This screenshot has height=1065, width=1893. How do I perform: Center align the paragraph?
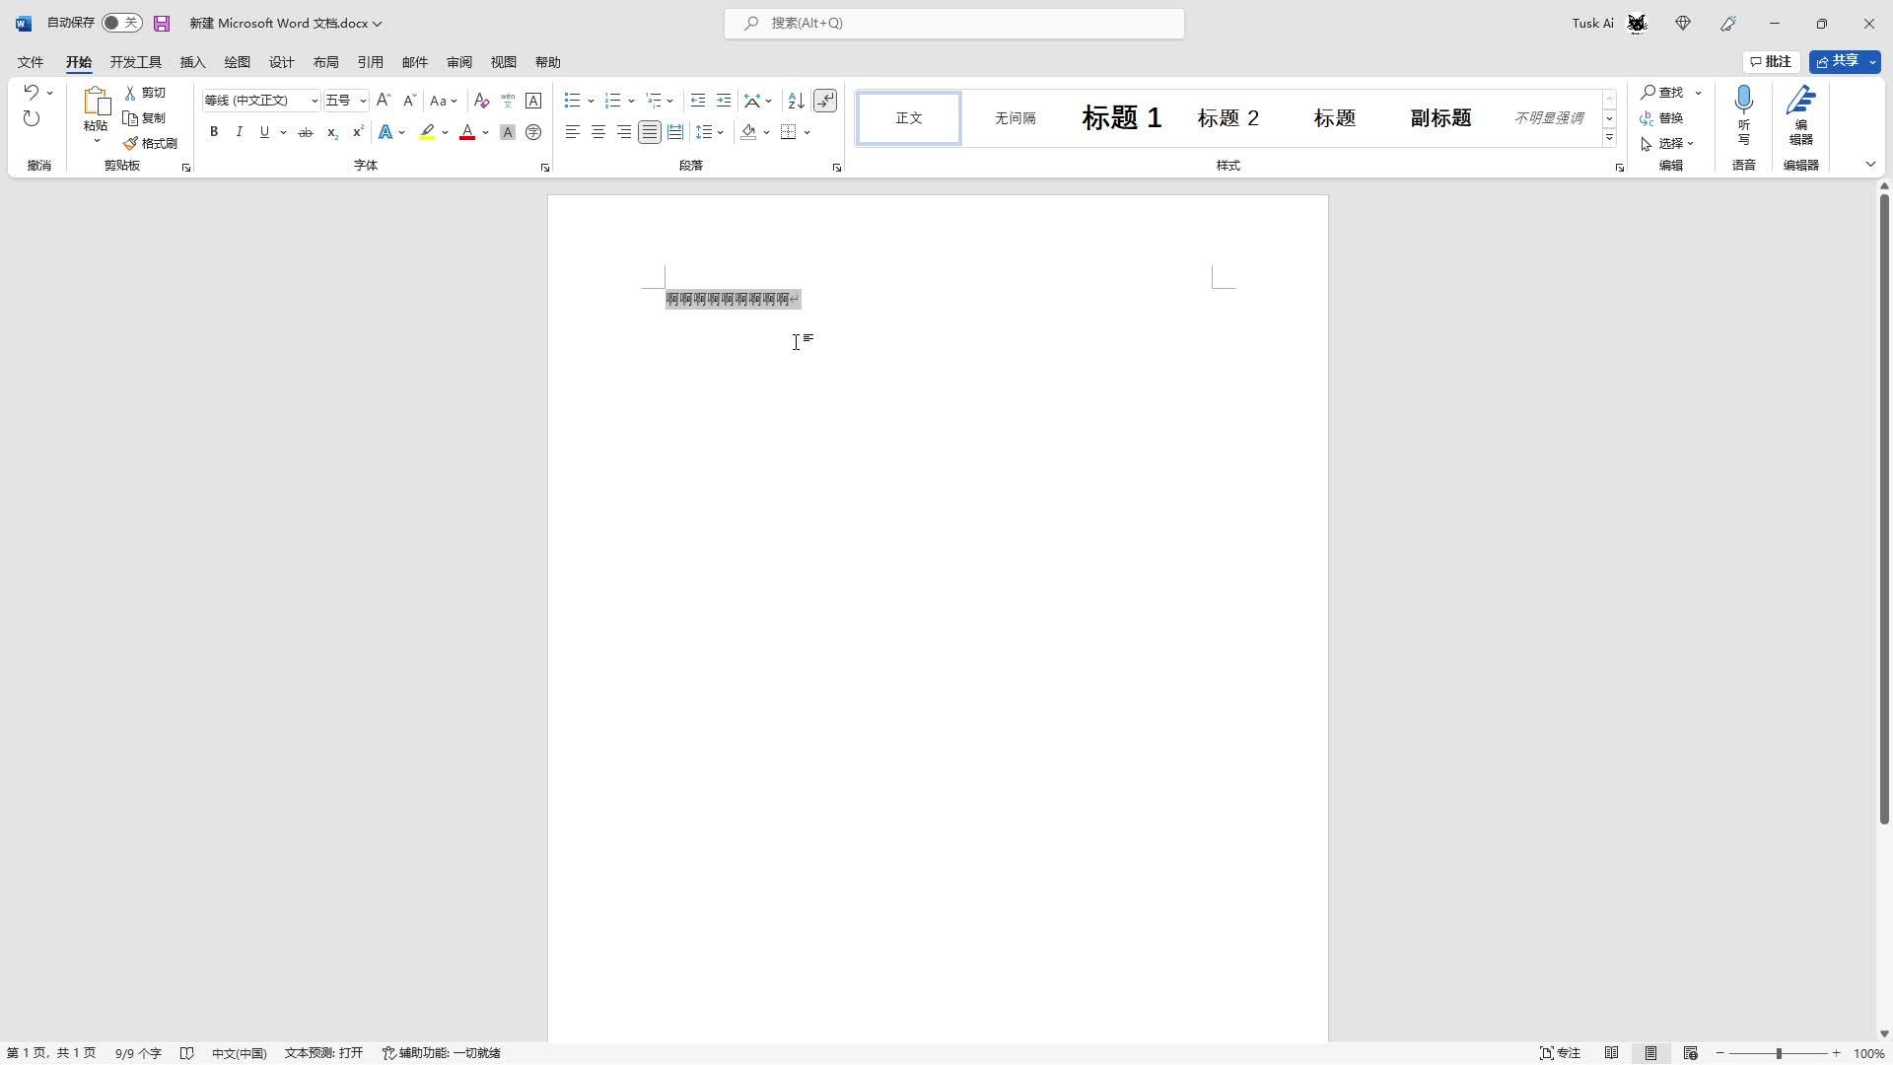(x=598, y=132)
